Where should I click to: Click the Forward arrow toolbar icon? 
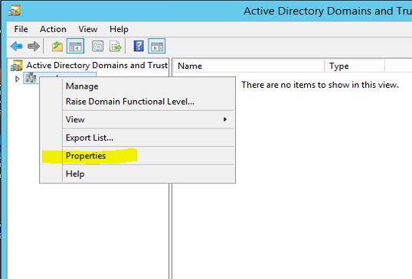tap(34, 47)
